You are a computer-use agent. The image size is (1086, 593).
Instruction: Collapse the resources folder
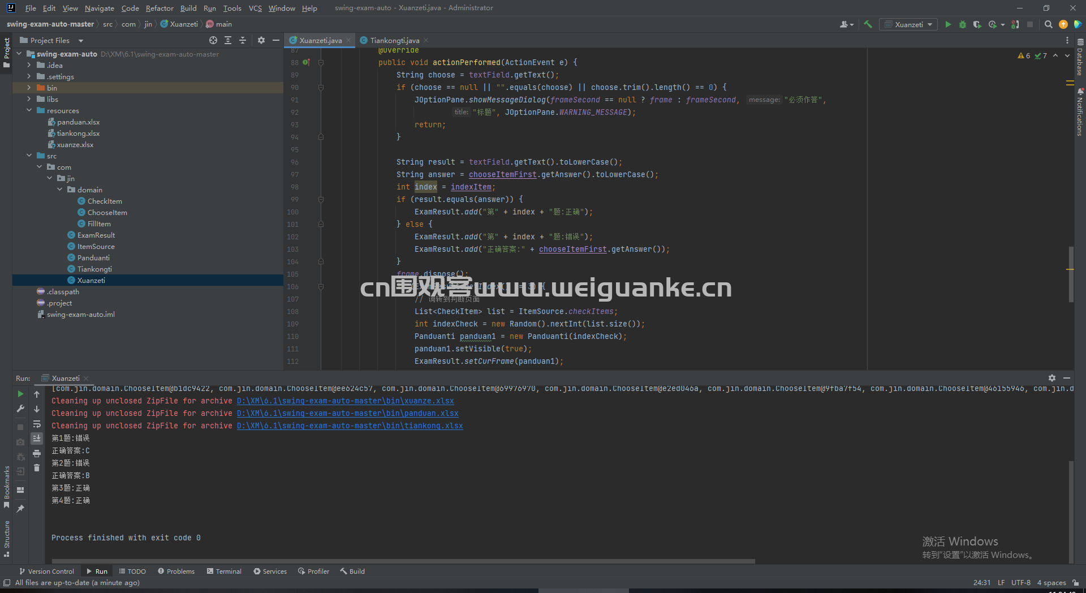coord(29,110)
